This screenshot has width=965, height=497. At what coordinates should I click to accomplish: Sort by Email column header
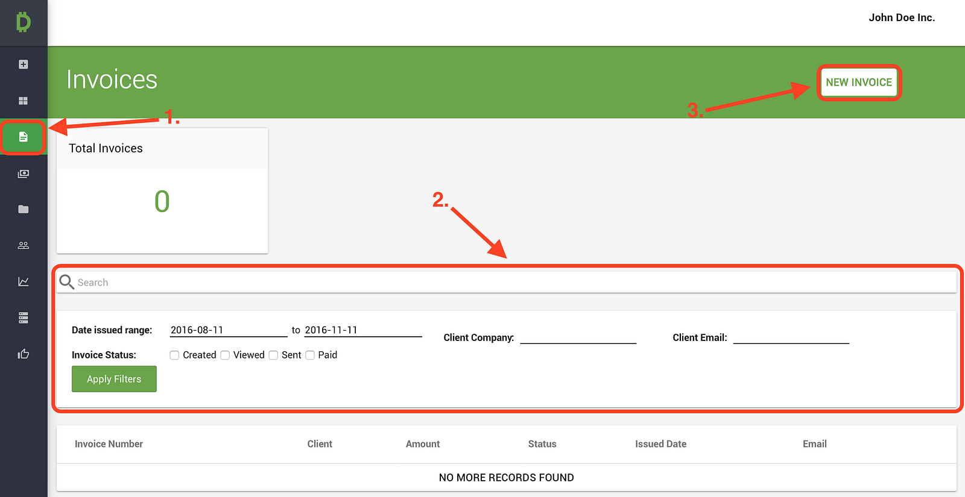tap(815, 444)
